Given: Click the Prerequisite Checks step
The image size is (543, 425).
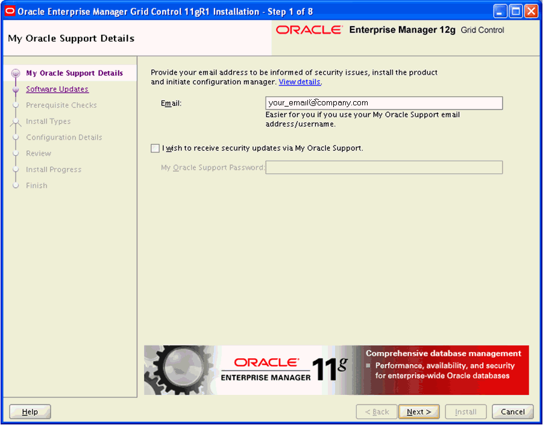Looking at the screenshot, I should [x=61, y=105].
